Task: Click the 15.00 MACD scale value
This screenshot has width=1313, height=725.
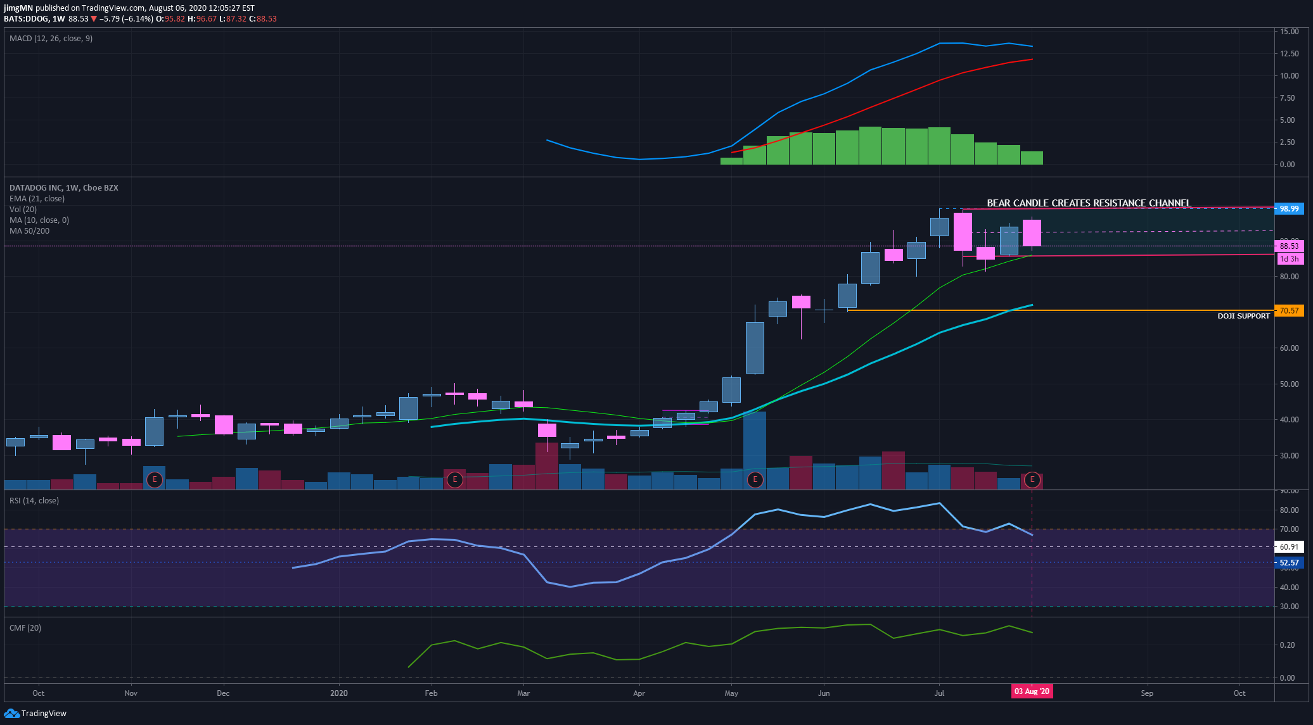Action: [1288, 32]
